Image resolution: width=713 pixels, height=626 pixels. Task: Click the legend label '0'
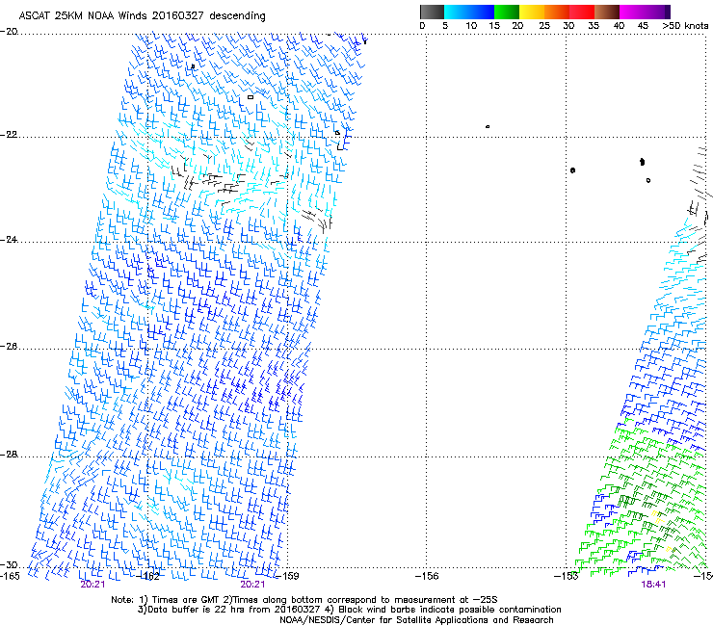point(422,26)
